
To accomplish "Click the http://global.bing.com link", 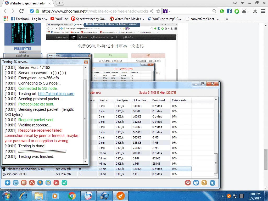I will (56, 94).
